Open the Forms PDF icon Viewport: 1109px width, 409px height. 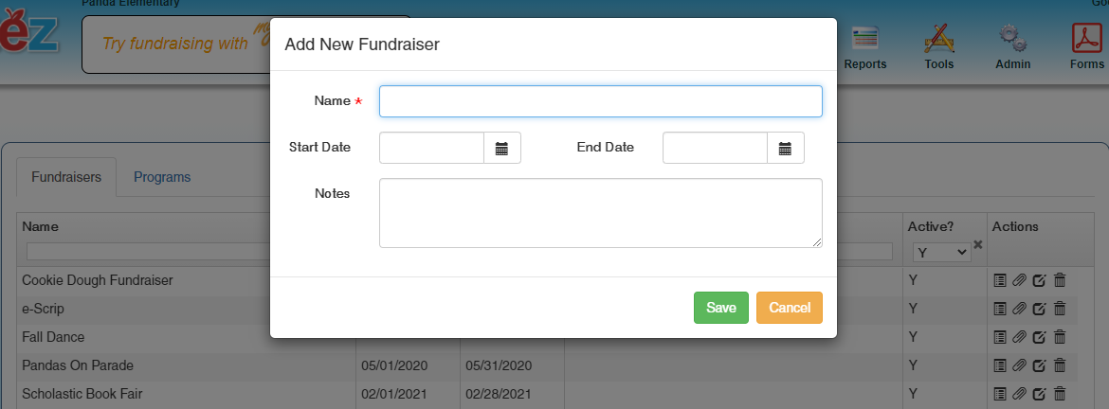[1086, 43]
